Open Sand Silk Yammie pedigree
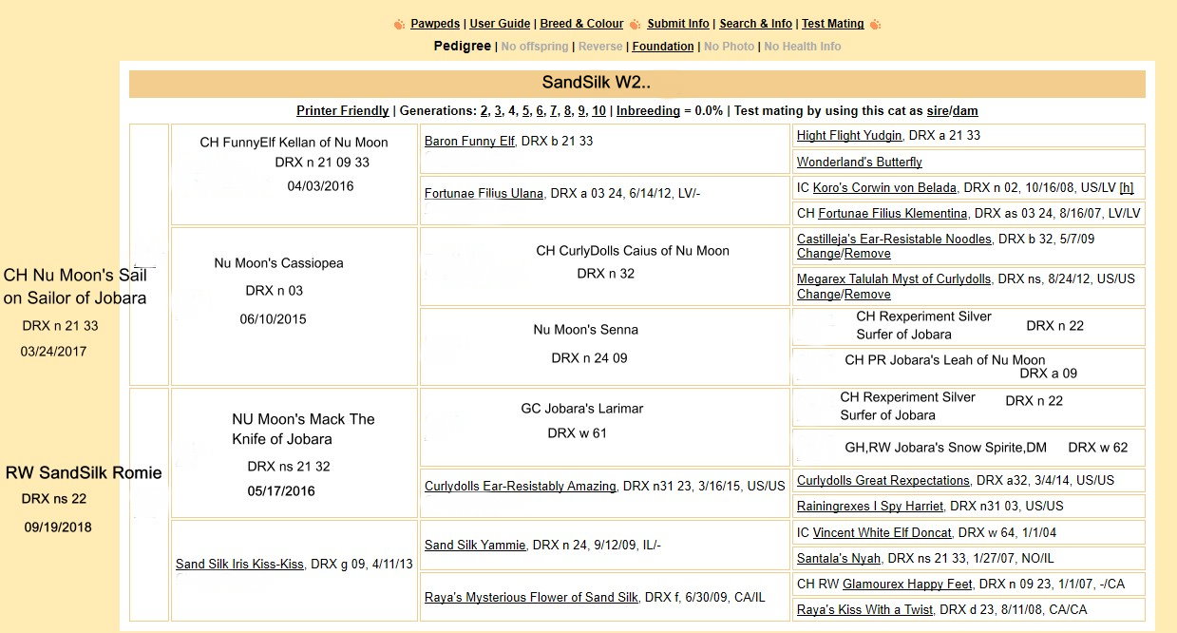1177x633 pixels. pos(475,545)
